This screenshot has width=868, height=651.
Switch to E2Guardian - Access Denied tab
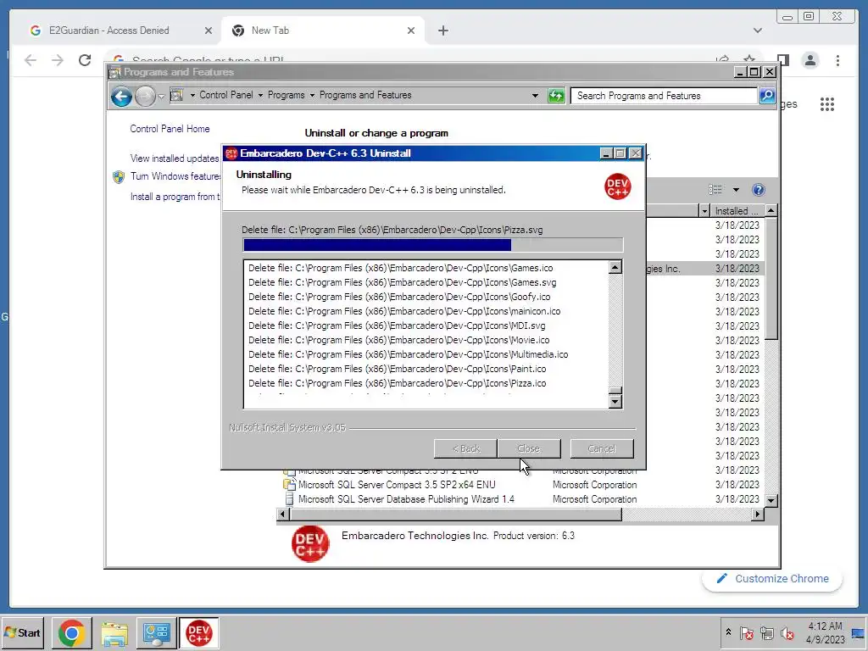[x=108, y=31]
